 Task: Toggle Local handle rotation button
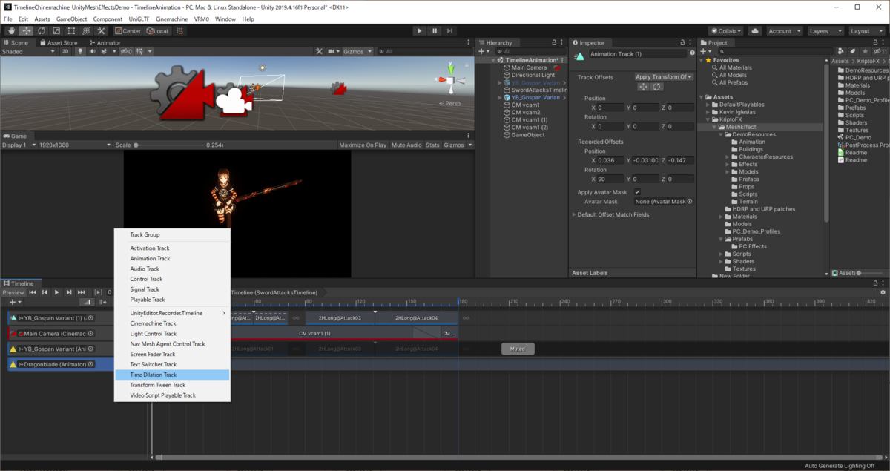[157, 30]
